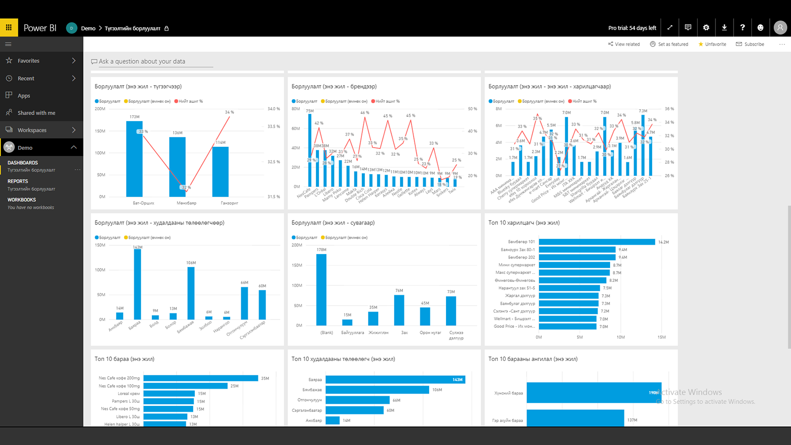Open Shared with me

click(x=42, y=113)
